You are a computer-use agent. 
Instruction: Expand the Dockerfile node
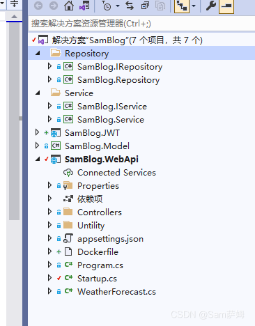[x=49, y=251]
